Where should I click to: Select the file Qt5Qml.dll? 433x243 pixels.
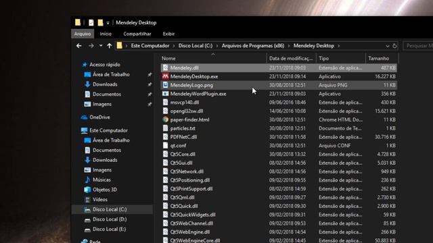click(182, 197)
